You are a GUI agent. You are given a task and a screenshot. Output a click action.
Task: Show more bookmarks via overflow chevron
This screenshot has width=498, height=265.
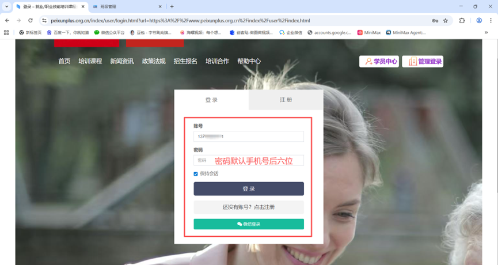pos(486,33)
